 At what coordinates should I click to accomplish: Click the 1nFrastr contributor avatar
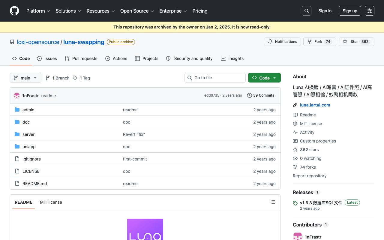pyautogui.click(x=298, y=236)
